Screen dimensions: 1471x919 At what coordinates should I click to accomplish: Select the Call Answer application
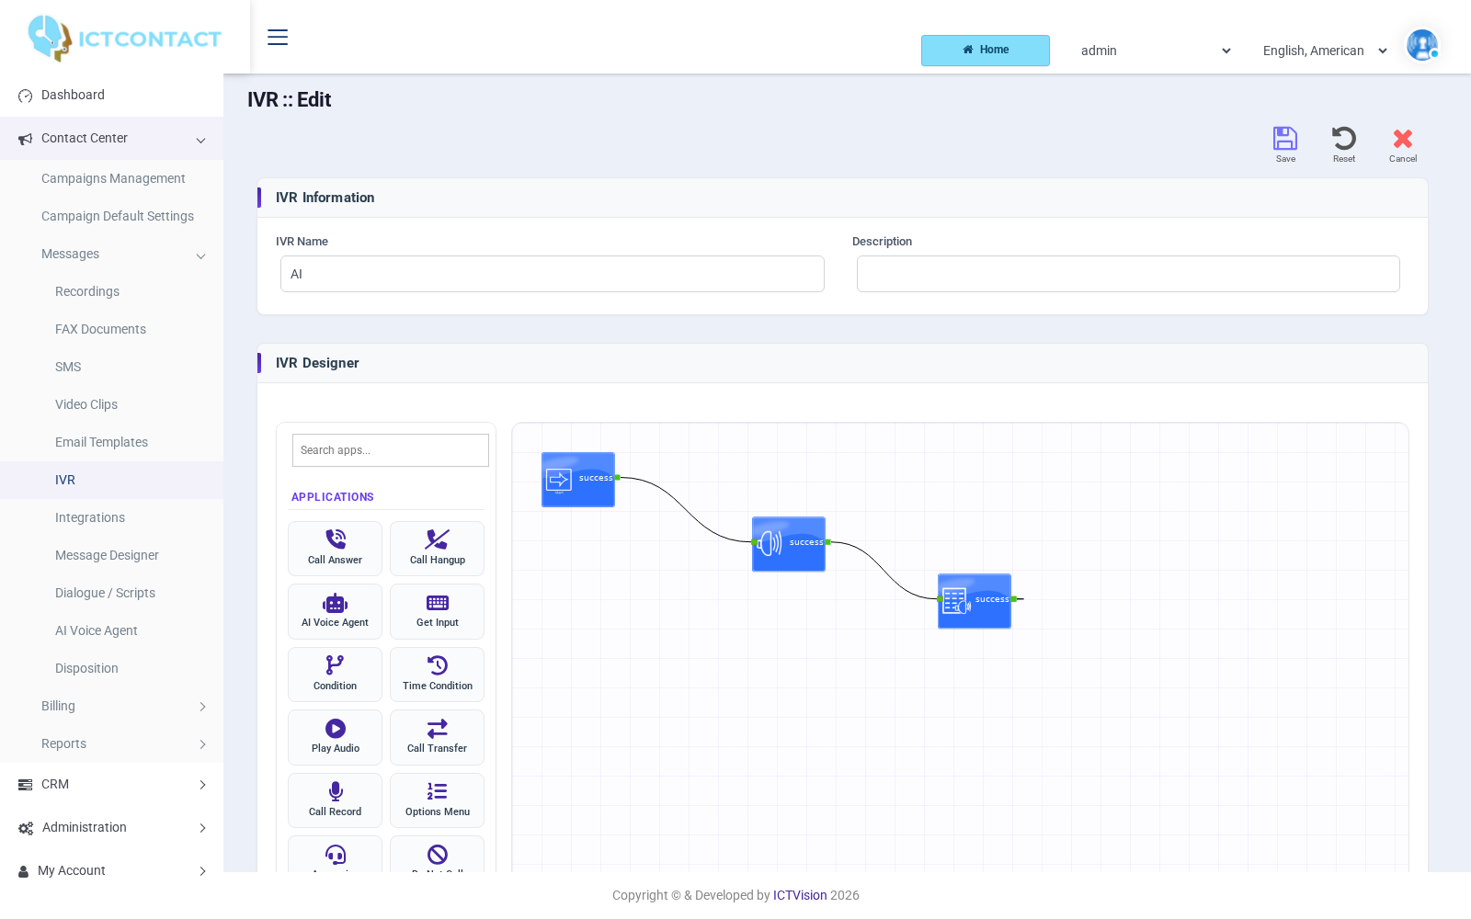[335, 549]
